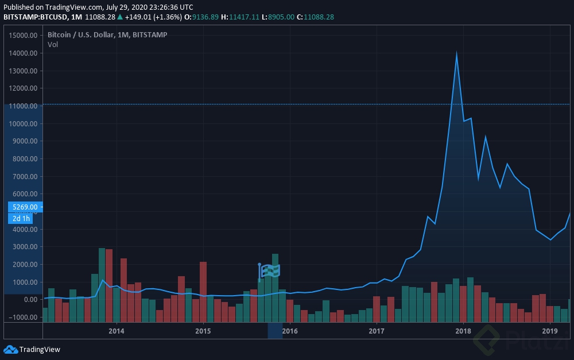Screen dimensions: 574x360
Task: Click the 2d 1h countdown label
Action: (21, 219)
